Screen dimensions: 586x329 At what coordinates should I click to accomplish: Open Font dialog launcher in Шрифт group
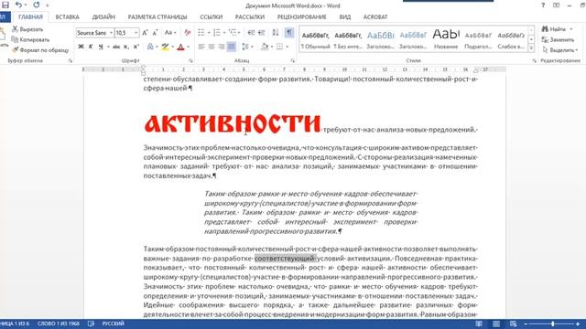click(x=190, y=60)
